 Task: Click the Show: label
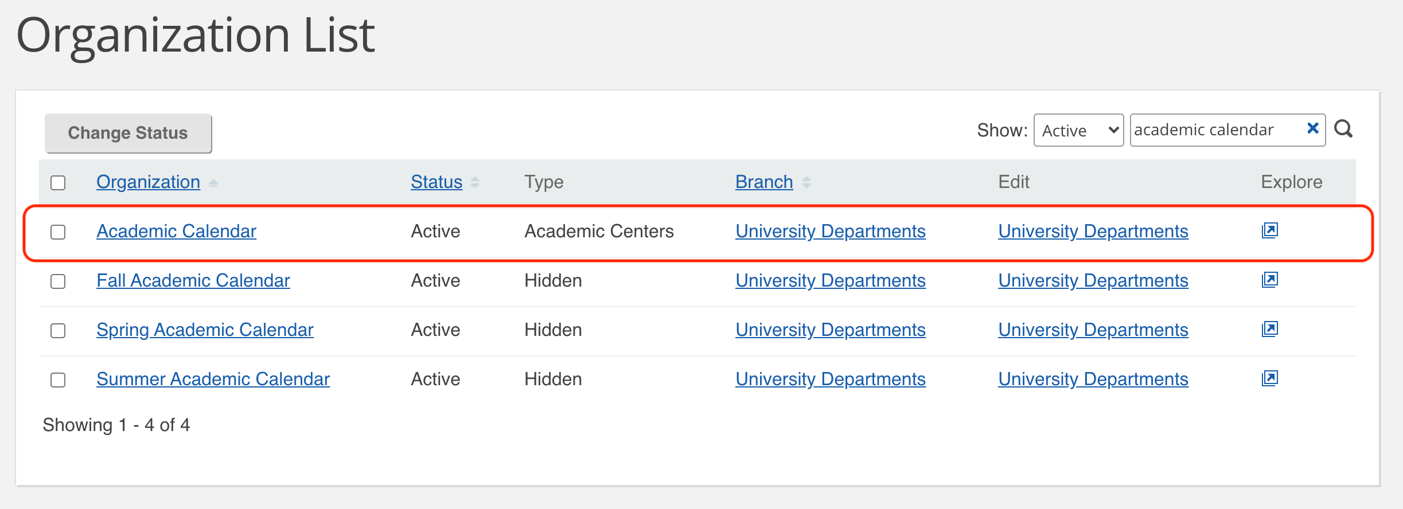coord(1002,130)
